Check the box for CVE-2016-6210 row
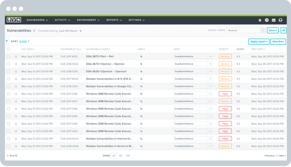Screen dimensions: 291x167 9,71
